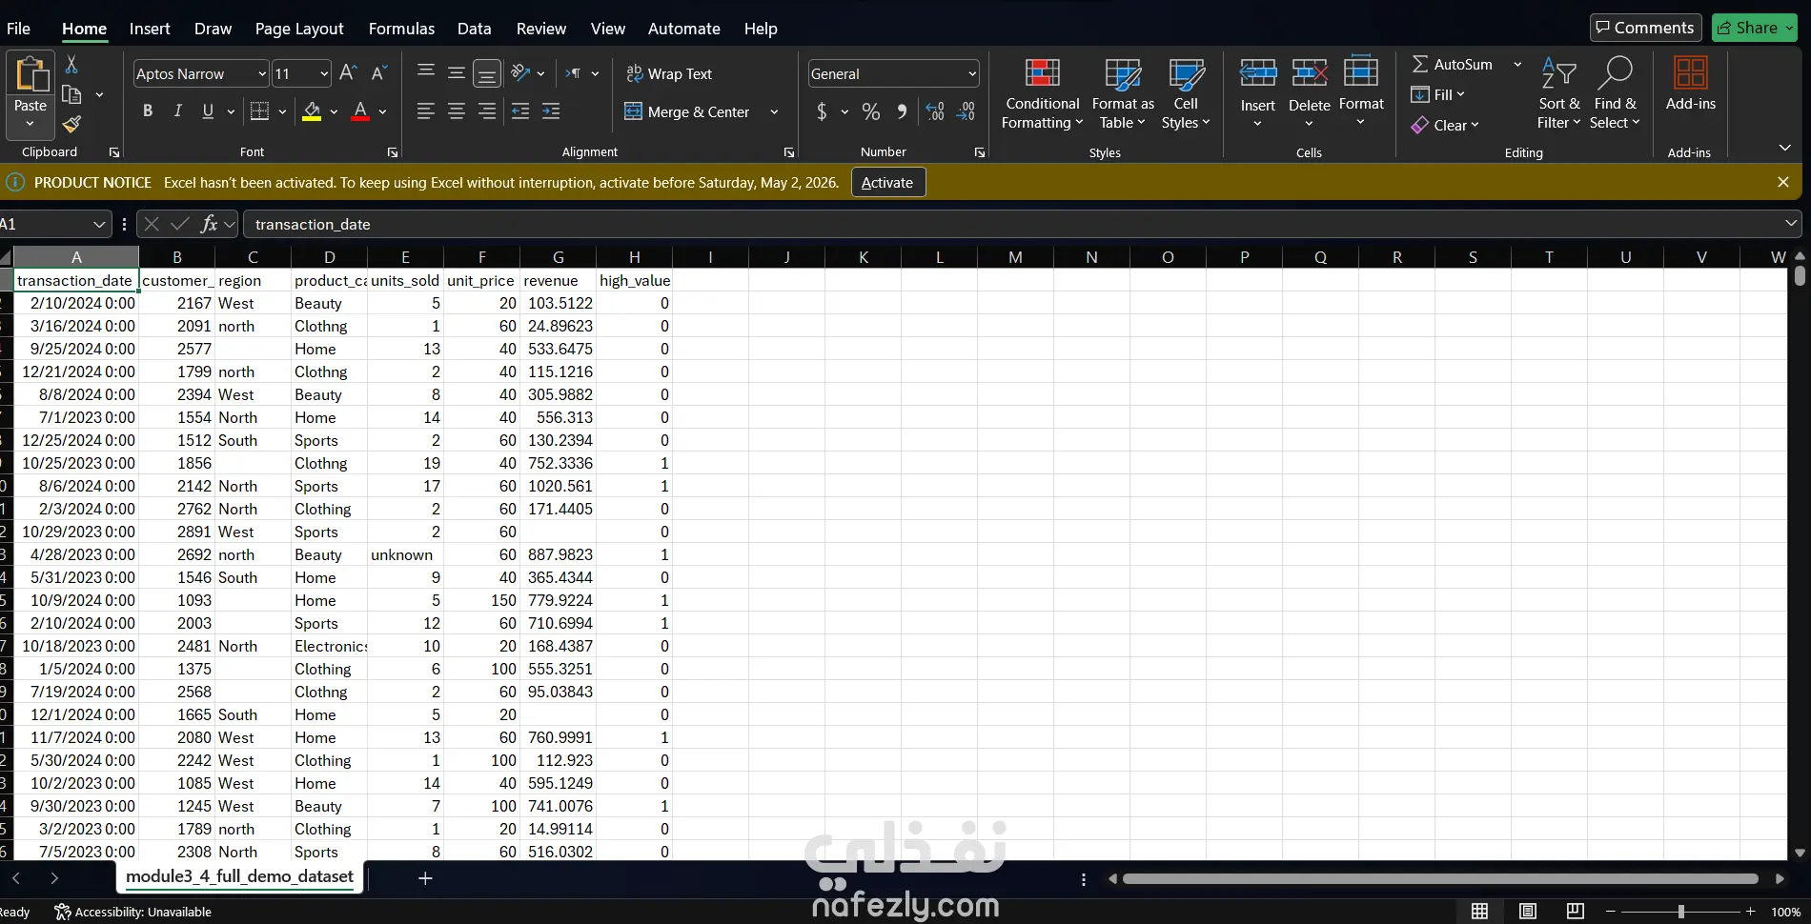Open Format as Table gallery

click(1123, 93)
